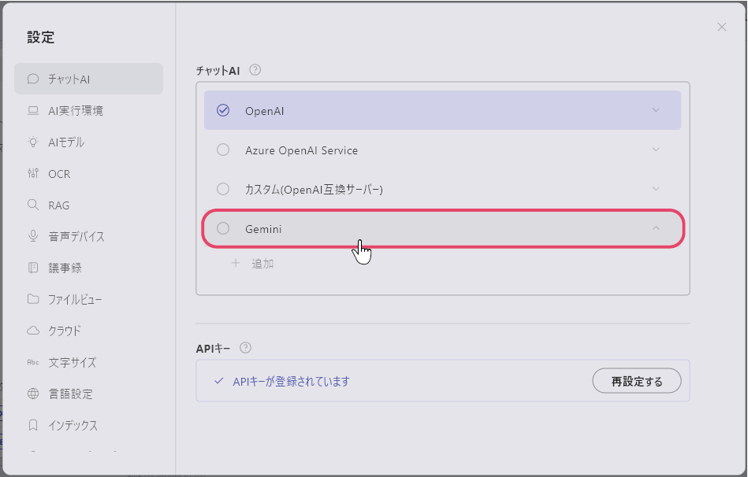Click the sliders icon beside OCR

pos(33,173)
